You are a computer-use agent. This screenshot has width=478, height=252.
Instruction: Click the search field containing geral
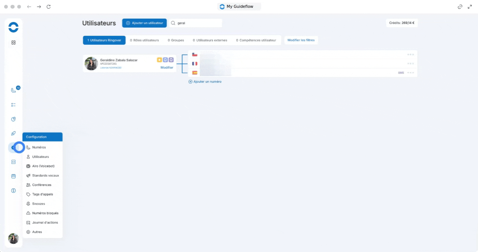point(196,23)
